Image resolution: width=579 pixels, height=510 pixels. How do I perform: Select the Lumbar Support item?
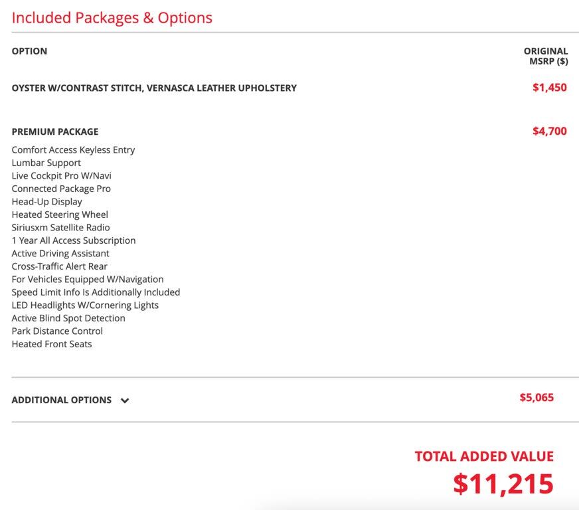pyautogui.click(x=46, y=163)
